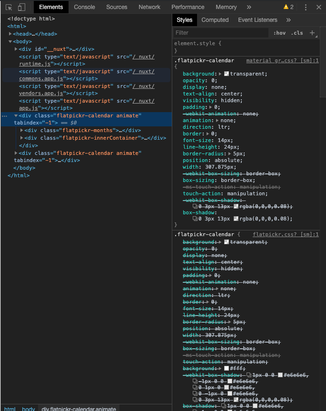This screenshot has width=326, height=411.
Task: Open the DevTools three-dot customization menu
Action: [x=306, y=7]
